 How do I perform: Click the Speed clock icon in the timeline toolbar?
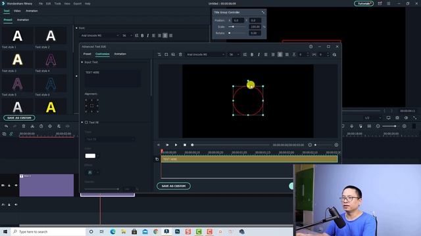pos(41,126)
